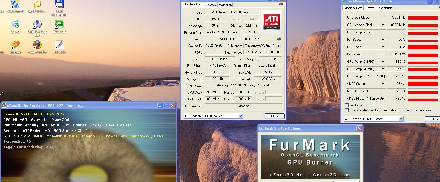The image size is (440, 182).
Task: Select Graphics Card tab in left GPU-Z window
Action: 193,4
